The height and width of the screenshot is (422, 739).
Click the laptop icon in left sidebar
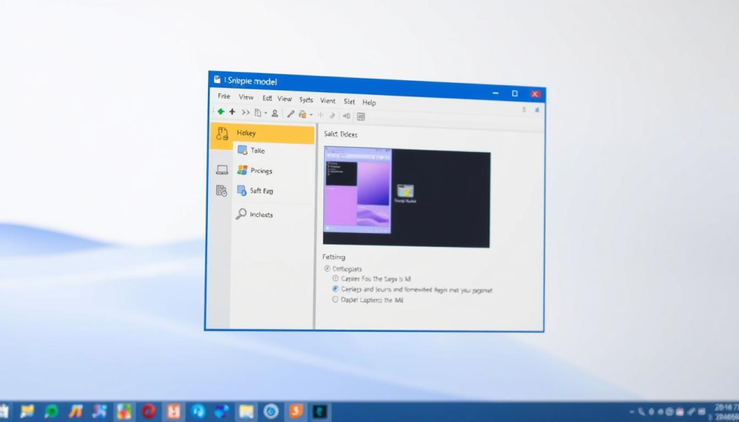(222, 170)
